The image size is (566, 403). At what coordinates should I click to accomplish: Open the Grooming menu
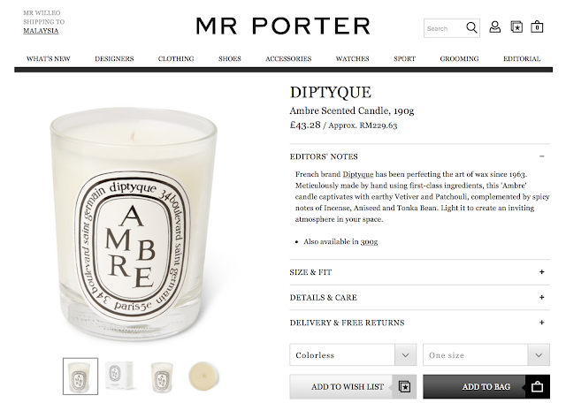click(459, 58)
